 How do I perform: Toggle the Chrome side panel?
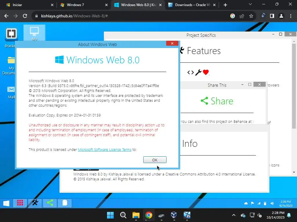tap(272, 16)
